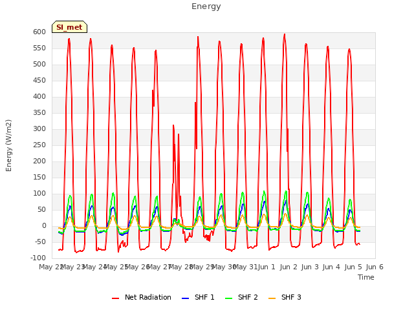This screenshot has width=414, height=310.
Task: Click the Jun 1 x-axis date label
Action: (267, 267)
